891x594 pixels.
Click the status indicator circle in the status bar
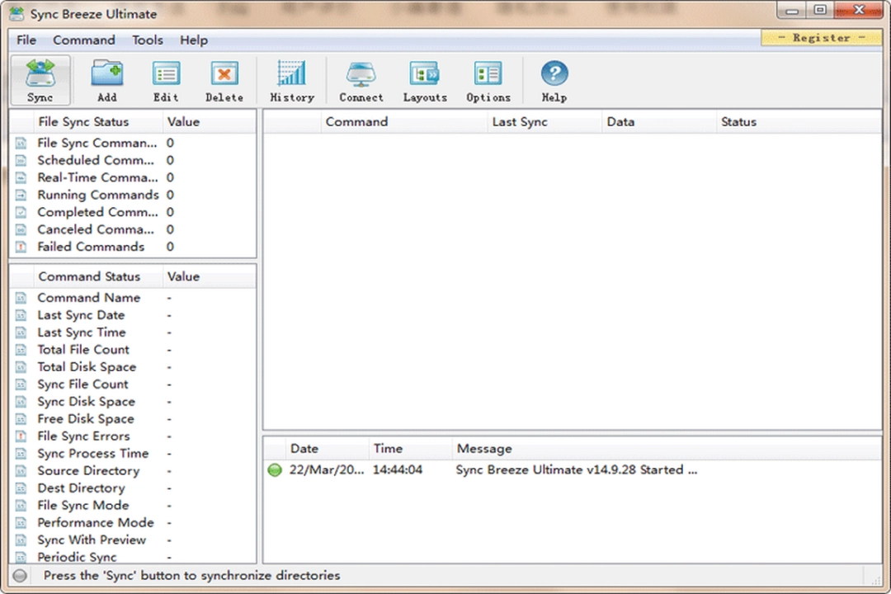click(x=19, y=575)
